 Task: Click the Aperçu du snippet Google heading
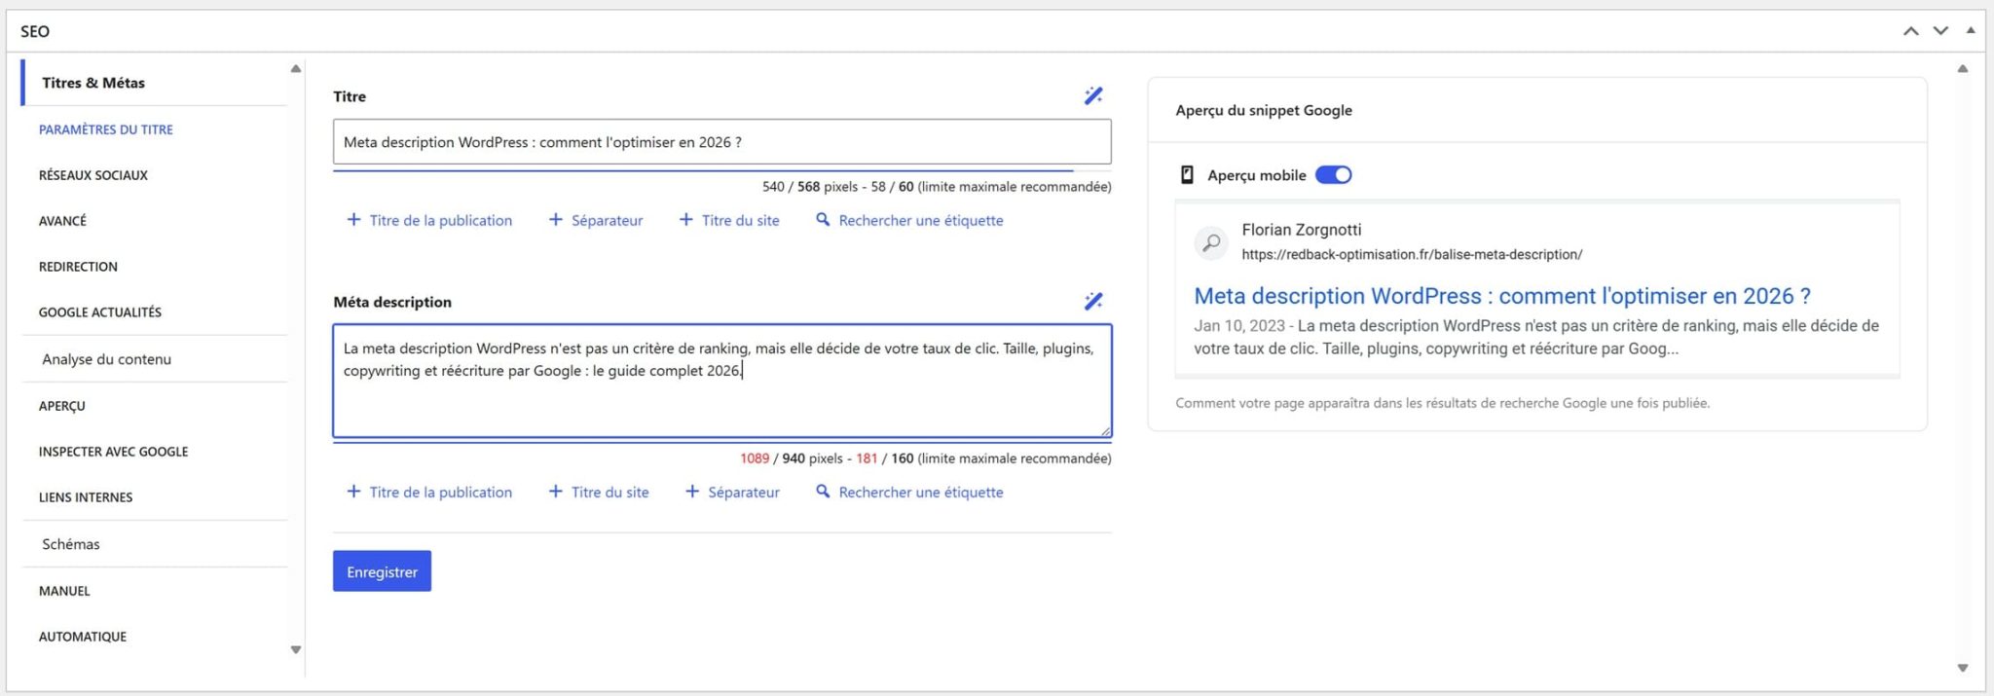click(1264, 110)
